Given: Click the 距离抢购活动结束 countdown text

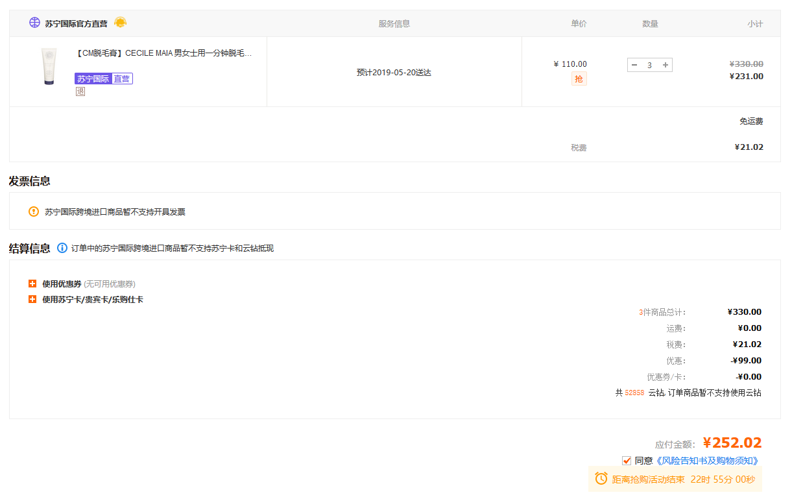Looking at the screenshot, I should pyautogui.click(x=648, y=479).
